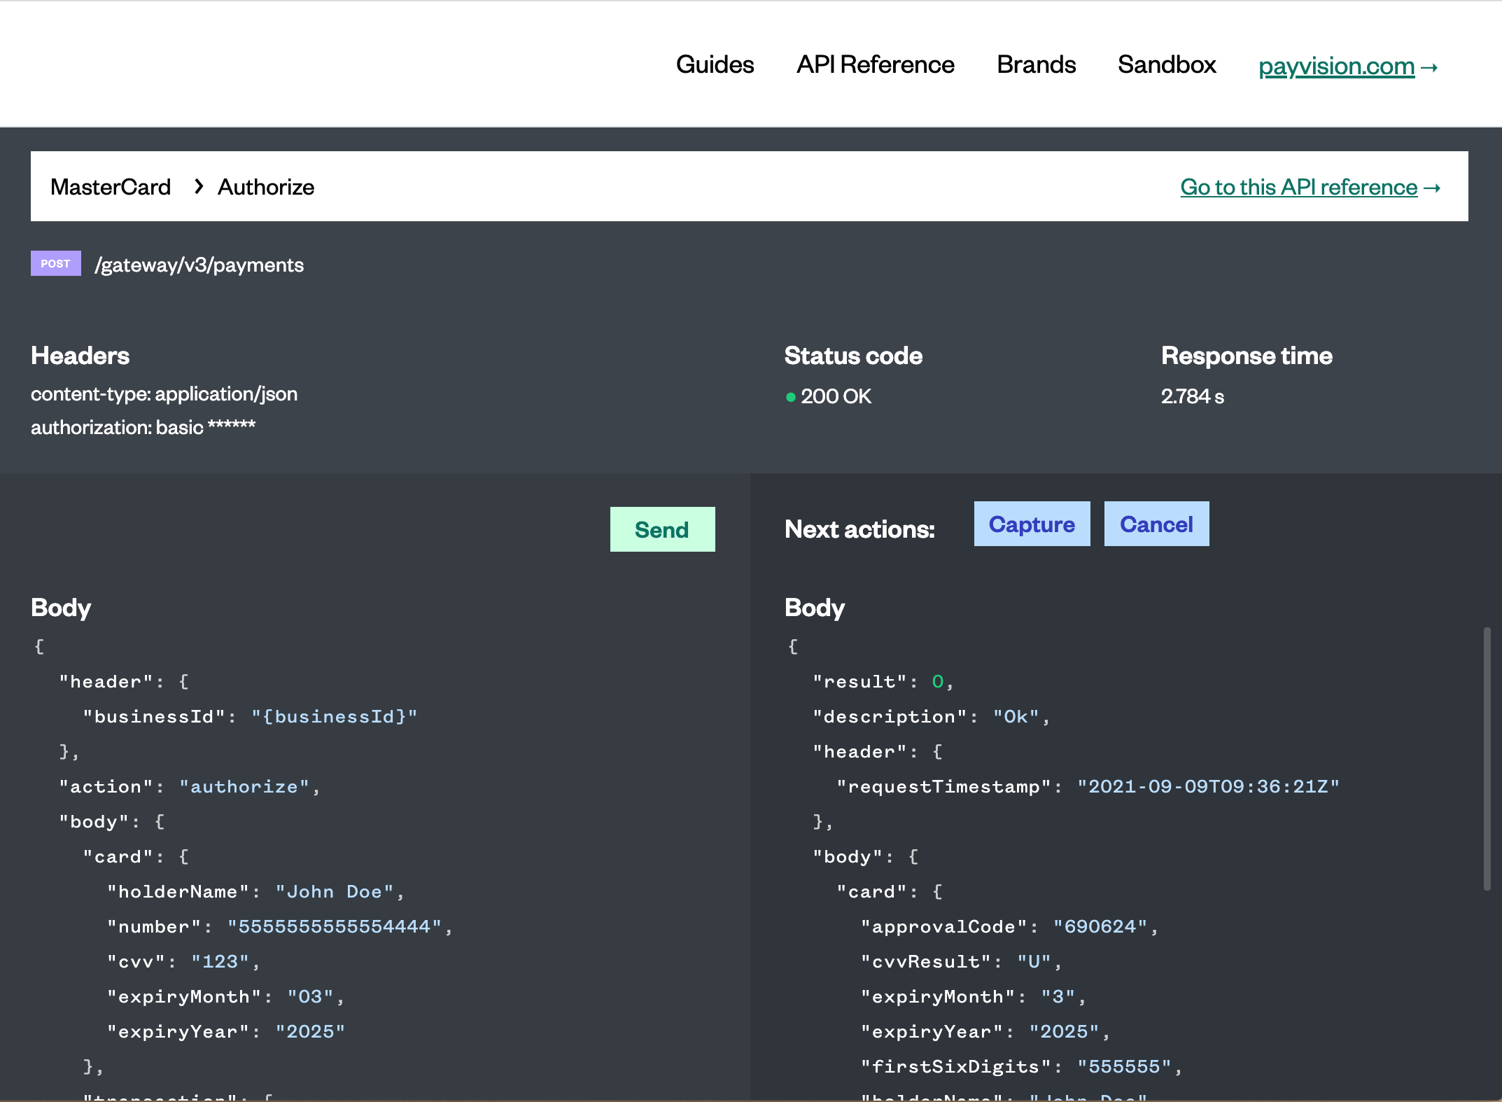The image size is (1502, 1102).
Task: Open the Guides menu item
Action: pos(715,64)
